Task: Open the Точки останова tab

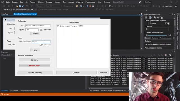Action: (106, 90)
